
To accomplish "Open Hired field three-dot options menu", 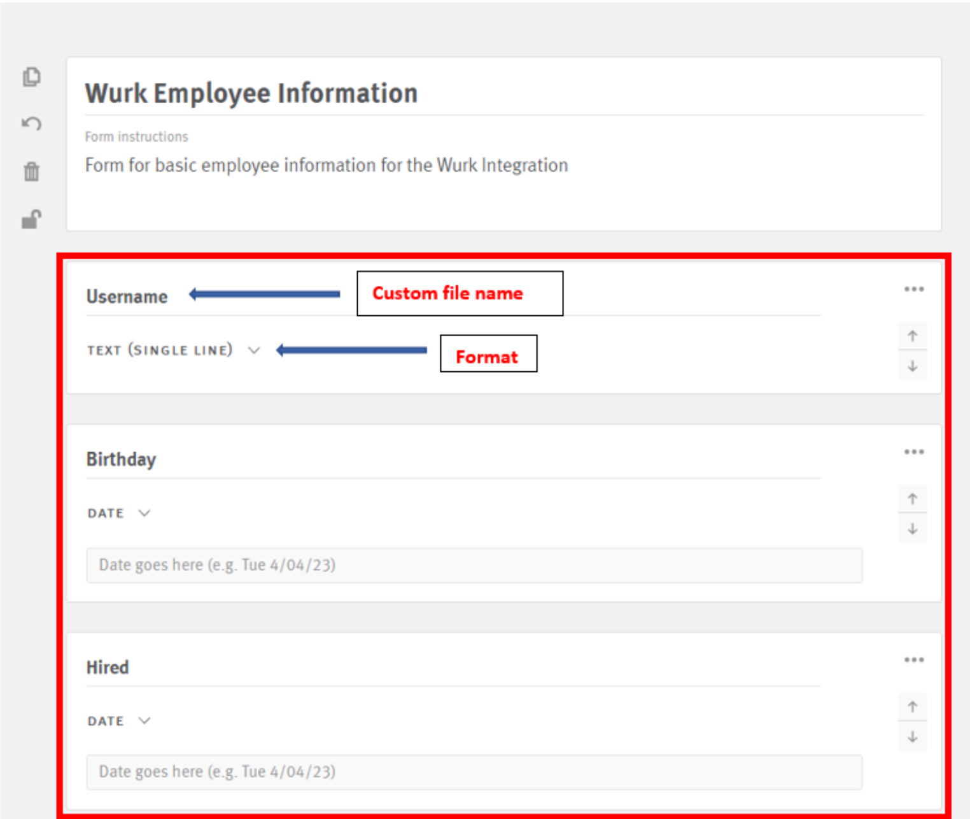I will point(913,660).
